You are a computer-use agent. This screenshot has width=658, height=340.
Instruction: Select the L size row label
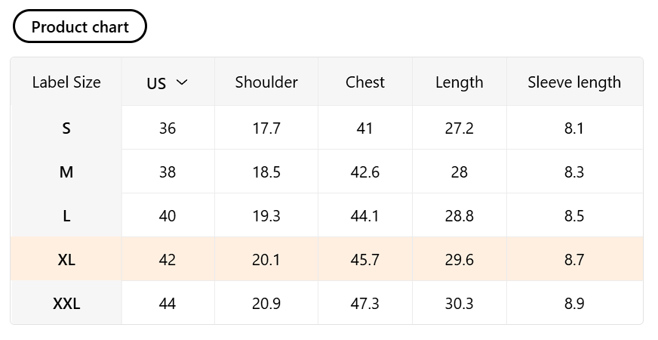[x=66, y=216]
